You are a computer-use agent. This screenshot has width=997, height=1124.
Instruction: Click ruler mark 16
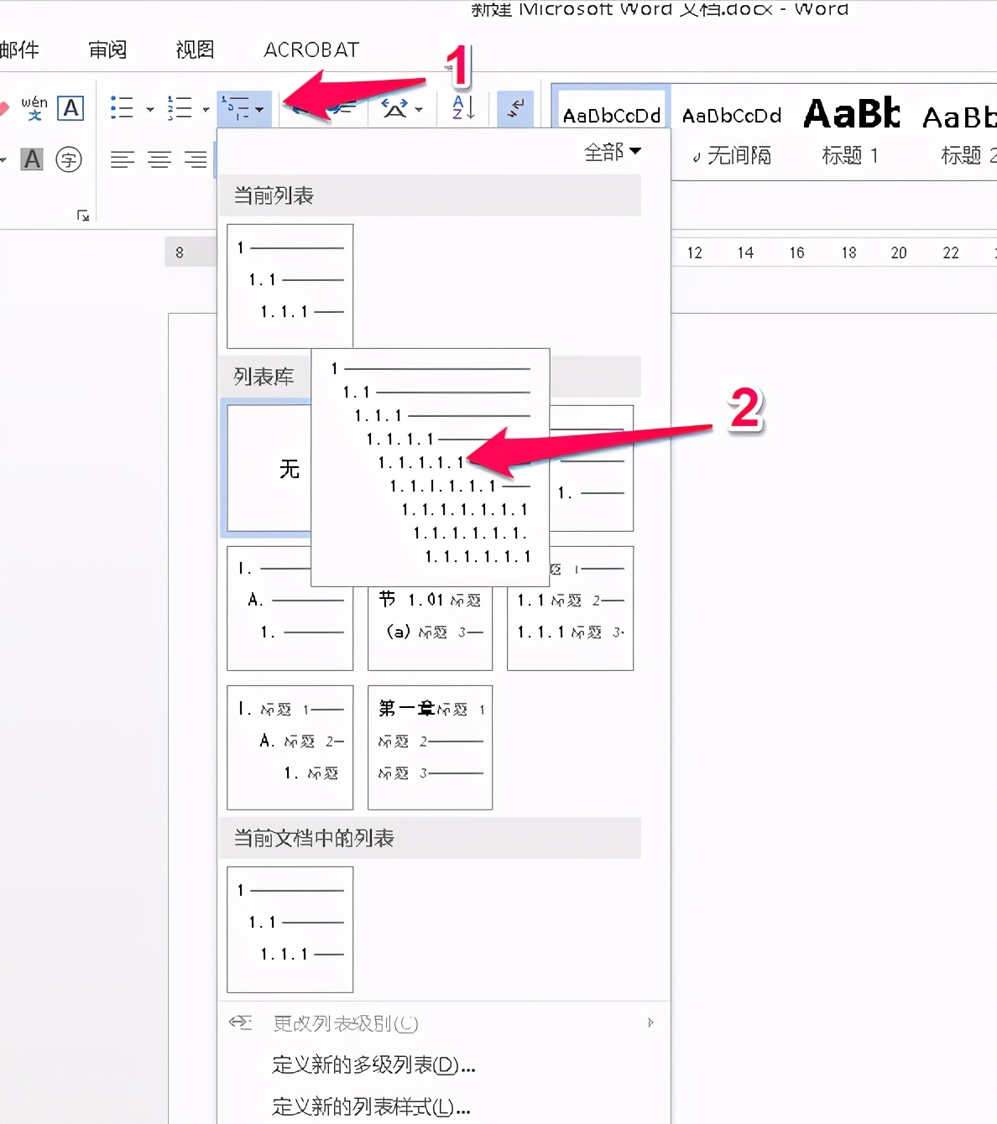click(796, 252)
